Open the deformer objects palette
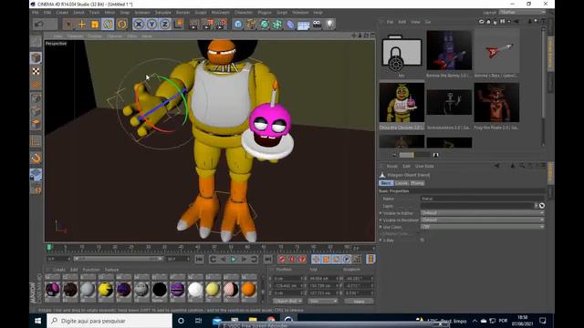 click(290, 25)
